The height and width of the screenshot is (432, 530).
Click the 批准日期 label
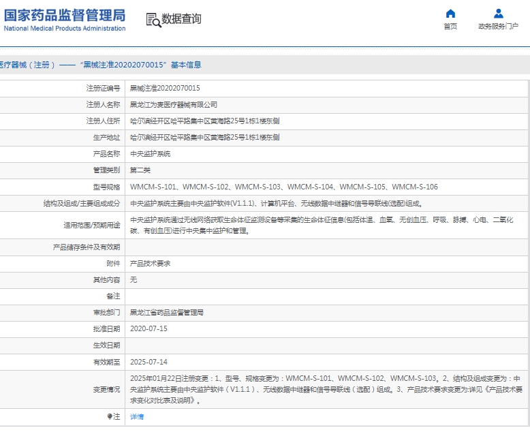[106, 329]
